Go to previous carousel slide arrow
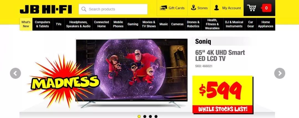299x118 pixels. coord(16,73)
